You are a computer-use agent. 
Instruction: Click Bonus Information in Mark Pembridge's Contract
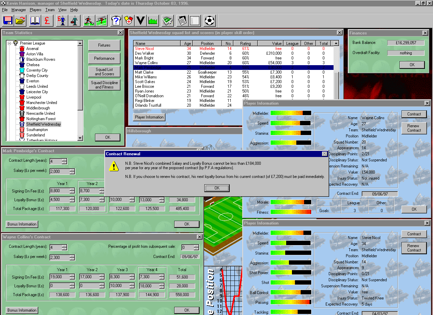[x=22, y=224]
